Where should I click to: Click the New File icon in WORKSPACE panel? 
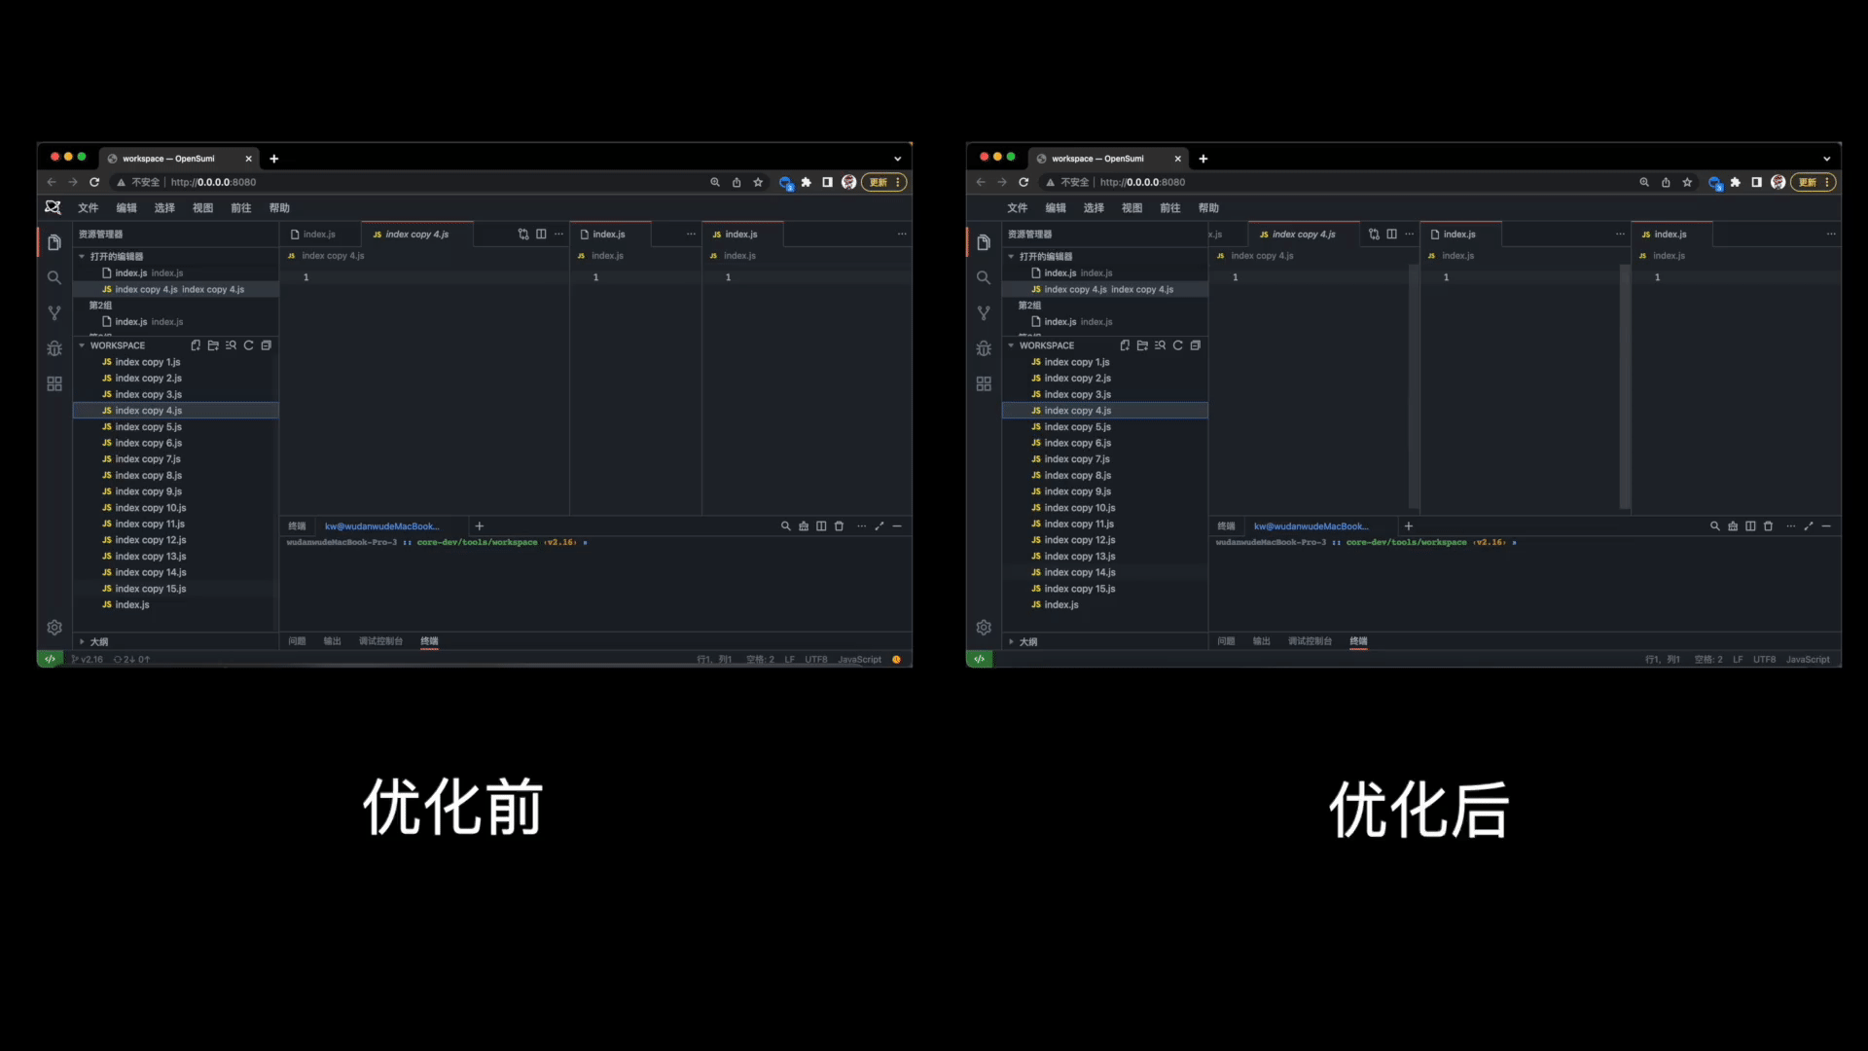click(196, 345)
